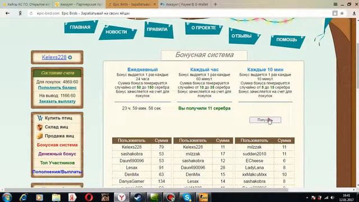Click the settings gear next to Kelexs228
This screenshot has width=359, height=202.
pos(70,57)
